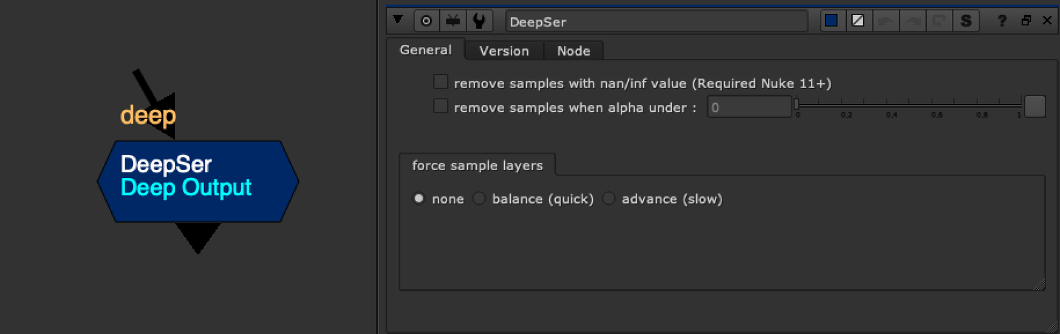Click the alpha threshold value field
Screen dimensions: 1060x334
749,107
